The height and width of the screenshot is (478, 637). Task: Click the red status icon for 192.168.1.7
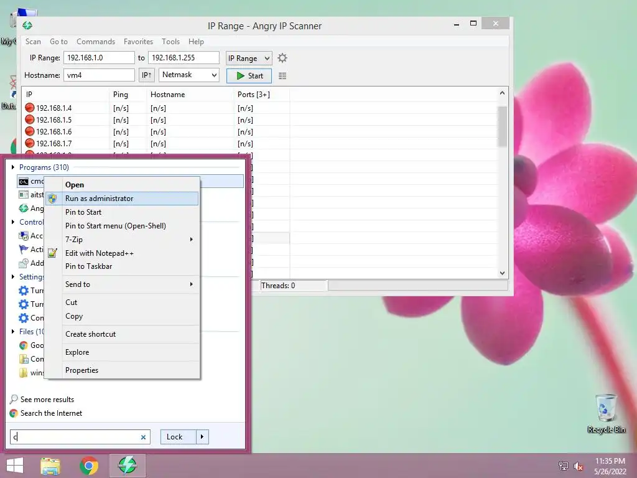click(x=30, y=143)
